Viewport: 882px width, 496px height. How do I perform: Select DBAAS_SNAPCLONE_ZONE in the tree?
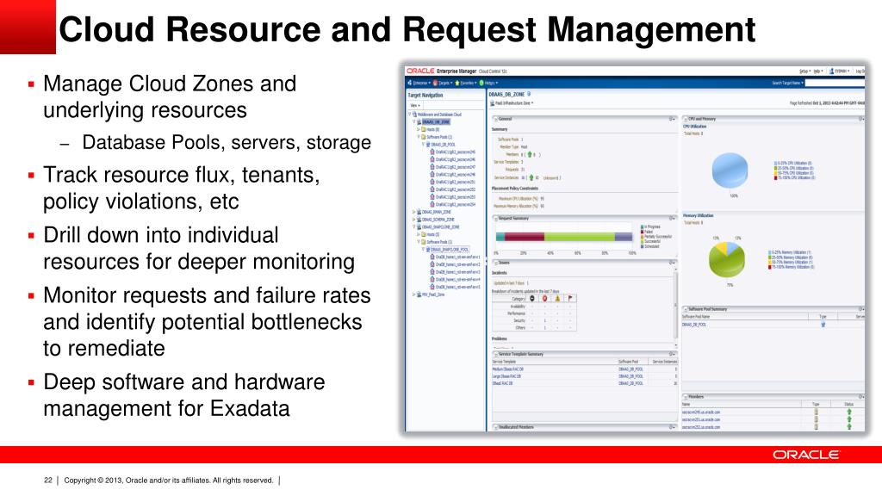440,226
